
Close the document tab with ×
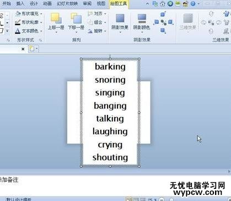pyautogui.click(x=23, y=49)
